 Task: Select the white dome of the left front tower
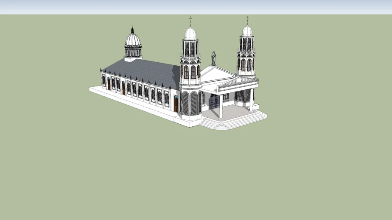[190, 34]
